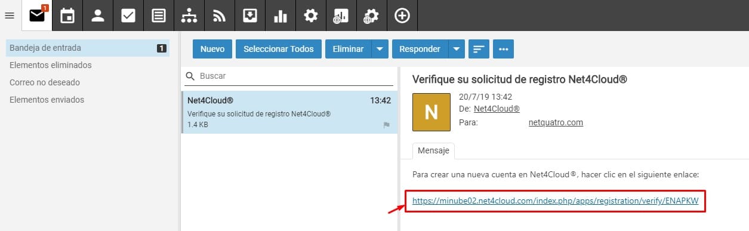Open the bar chart reports icon
Screen dimensions: 749x231
point(281,16)
